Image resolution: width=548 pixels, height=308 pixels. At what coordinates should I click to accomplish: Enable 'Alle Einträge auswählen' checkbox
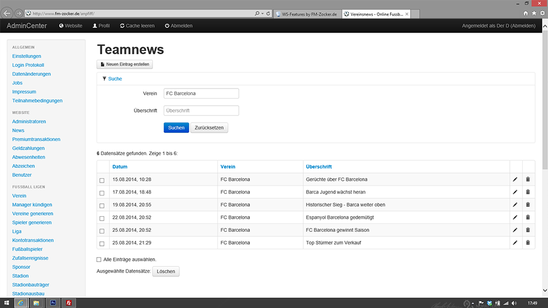(x=99, y=259)
